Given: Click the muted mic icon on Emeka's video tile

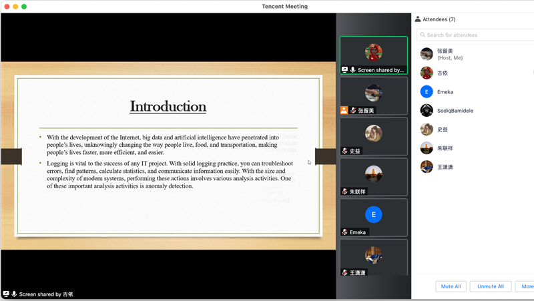Looking at the screenshot, I should coord(344,232).
